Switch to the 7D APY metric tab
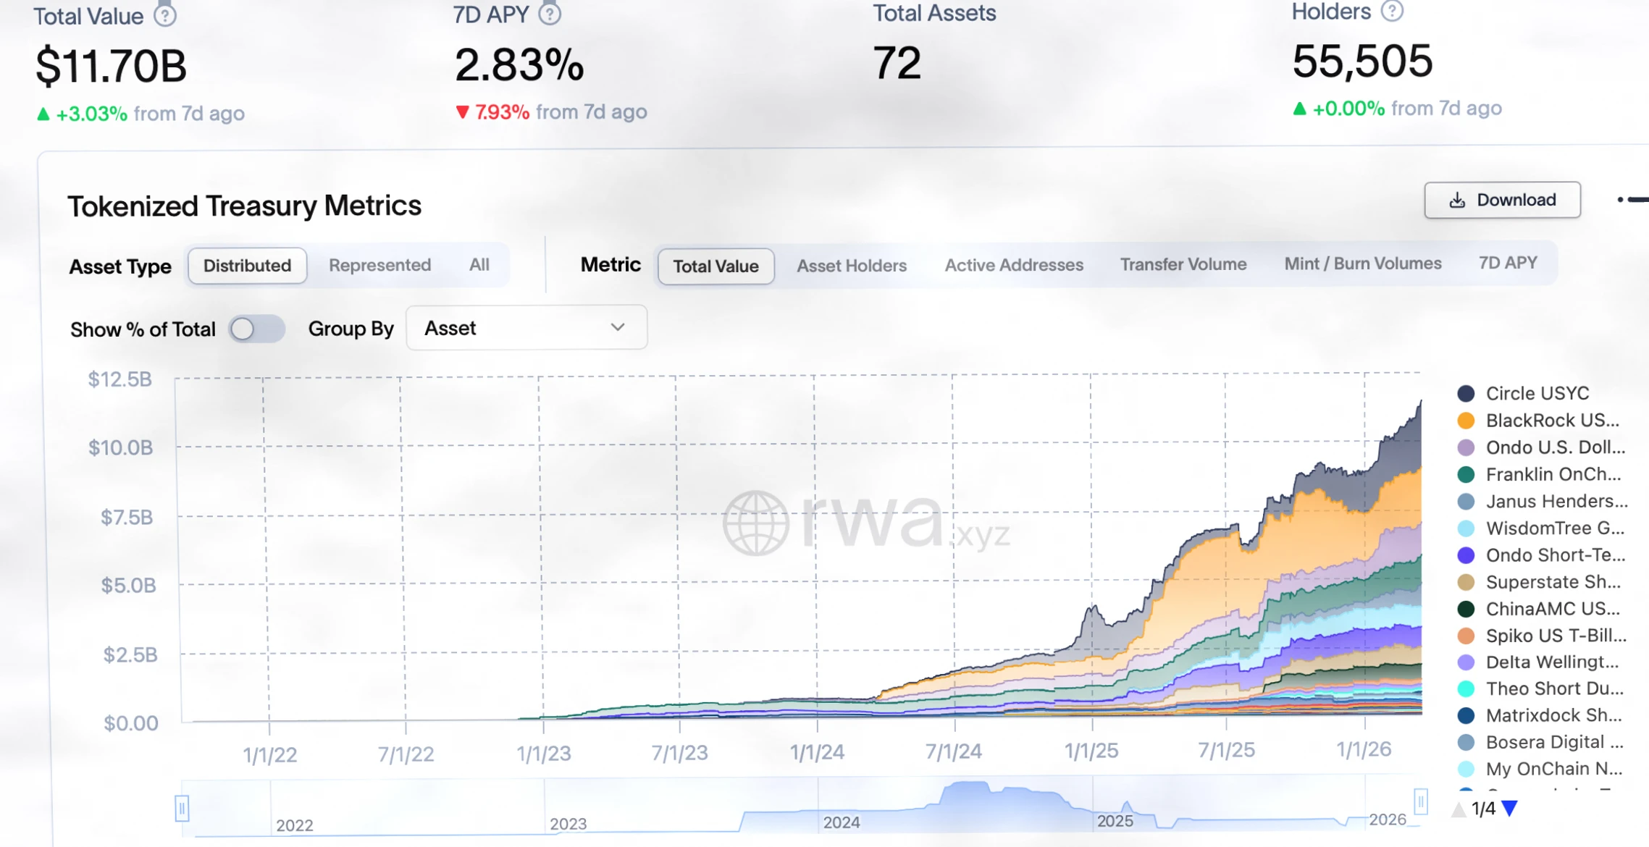 pyautogui.click(x=1508, y=263)
